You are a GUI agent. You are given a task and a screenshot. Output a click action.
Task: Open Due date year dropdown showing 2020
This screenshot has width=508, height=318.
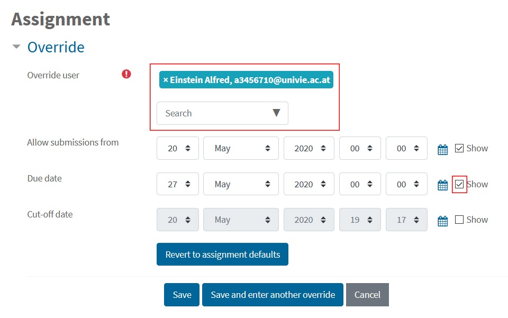309,184
